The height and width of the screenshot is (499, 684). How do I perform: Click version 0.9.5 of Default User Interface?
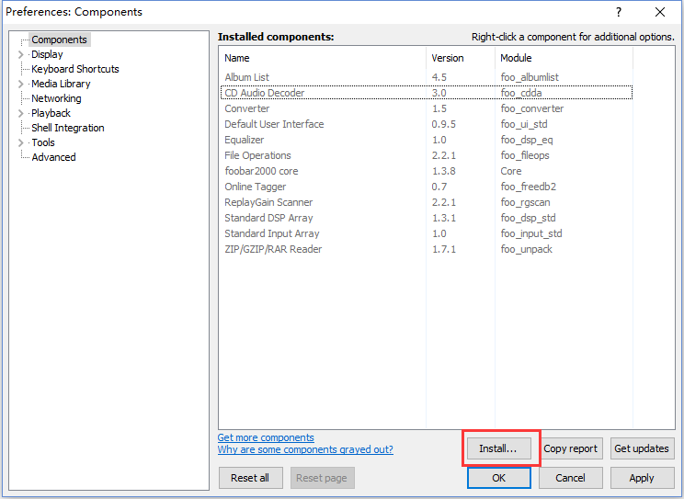(444, 124)
